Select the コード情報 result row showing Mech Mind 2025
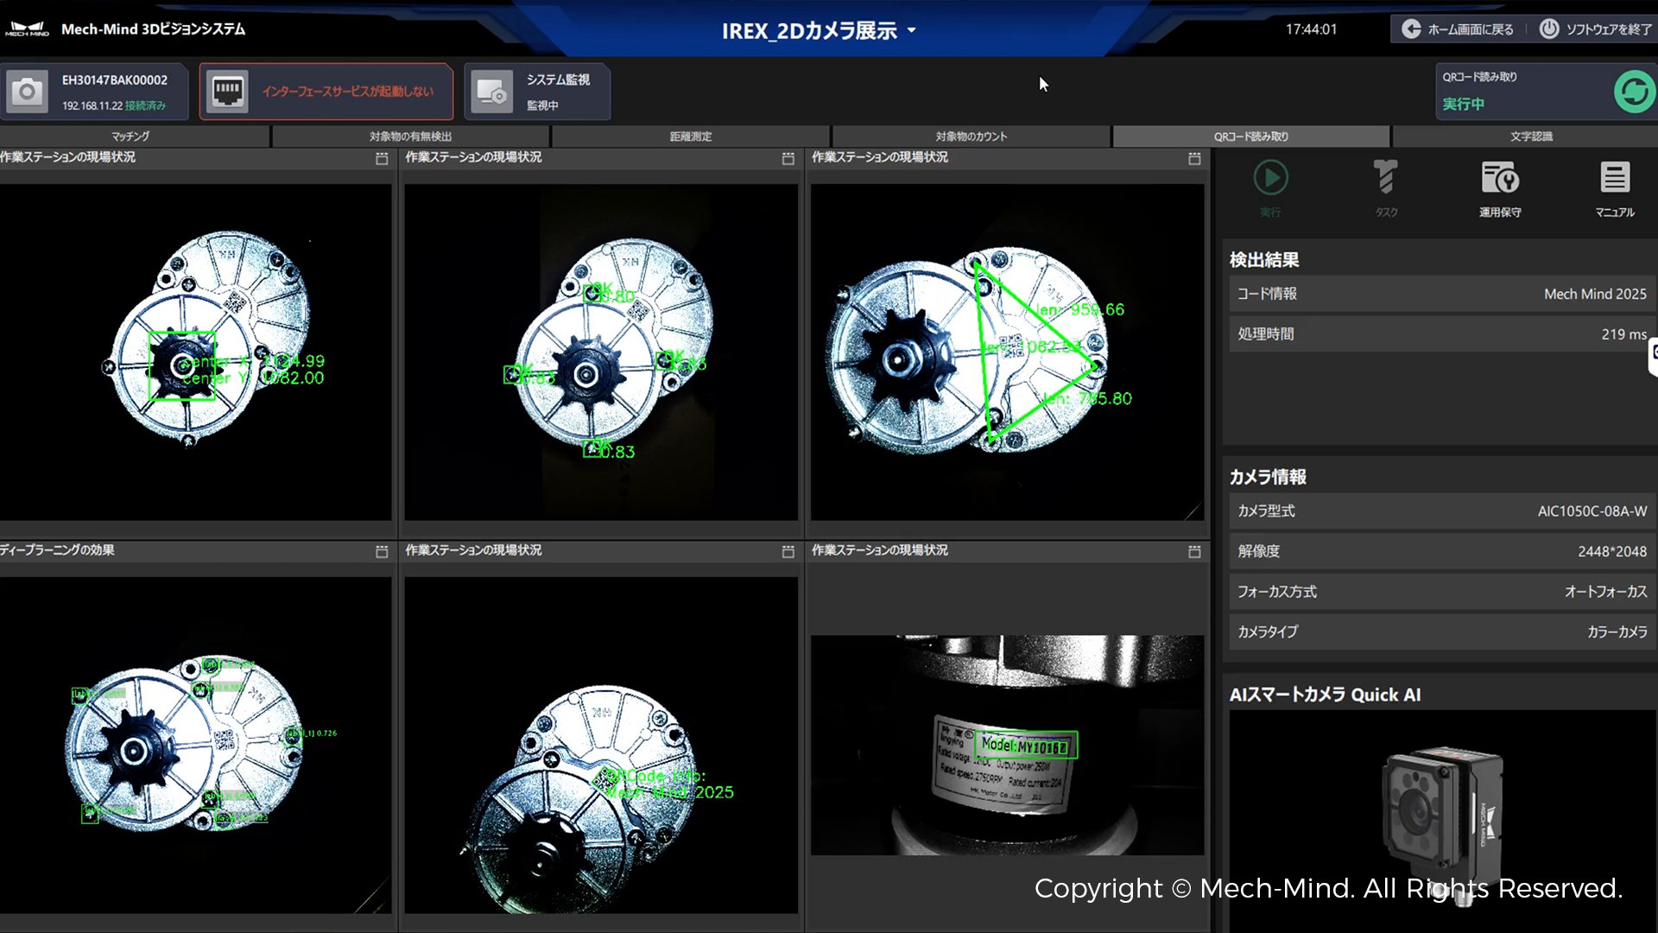 tap(1438, 293)
